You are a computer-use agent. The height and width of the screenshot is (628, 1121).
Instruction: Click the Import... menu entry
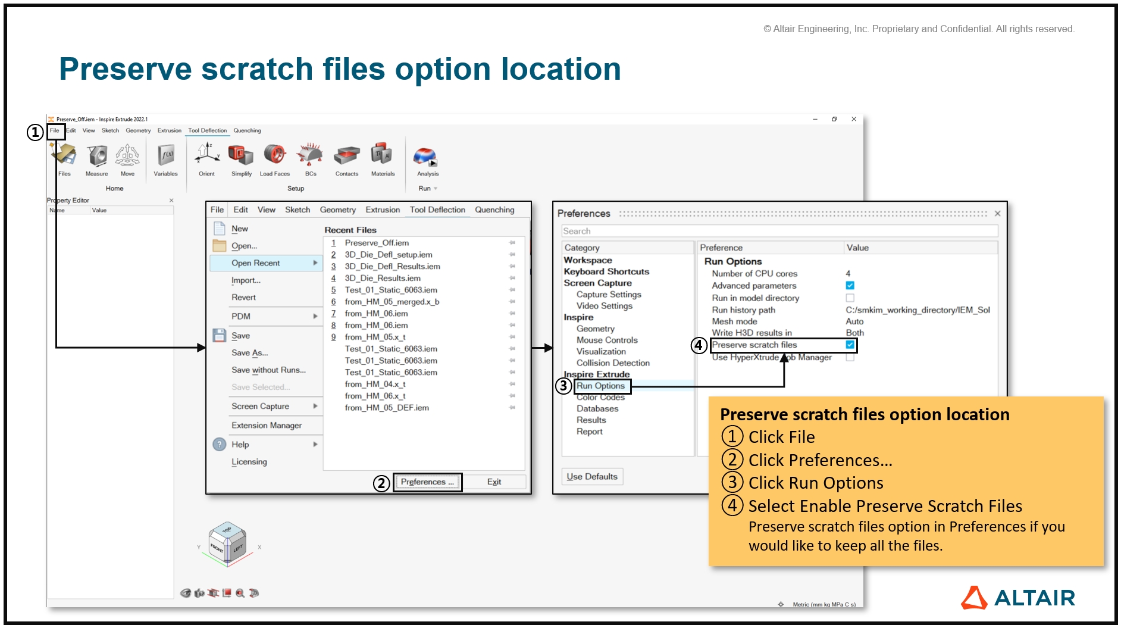pyautogui.click(x=246, y=280)
